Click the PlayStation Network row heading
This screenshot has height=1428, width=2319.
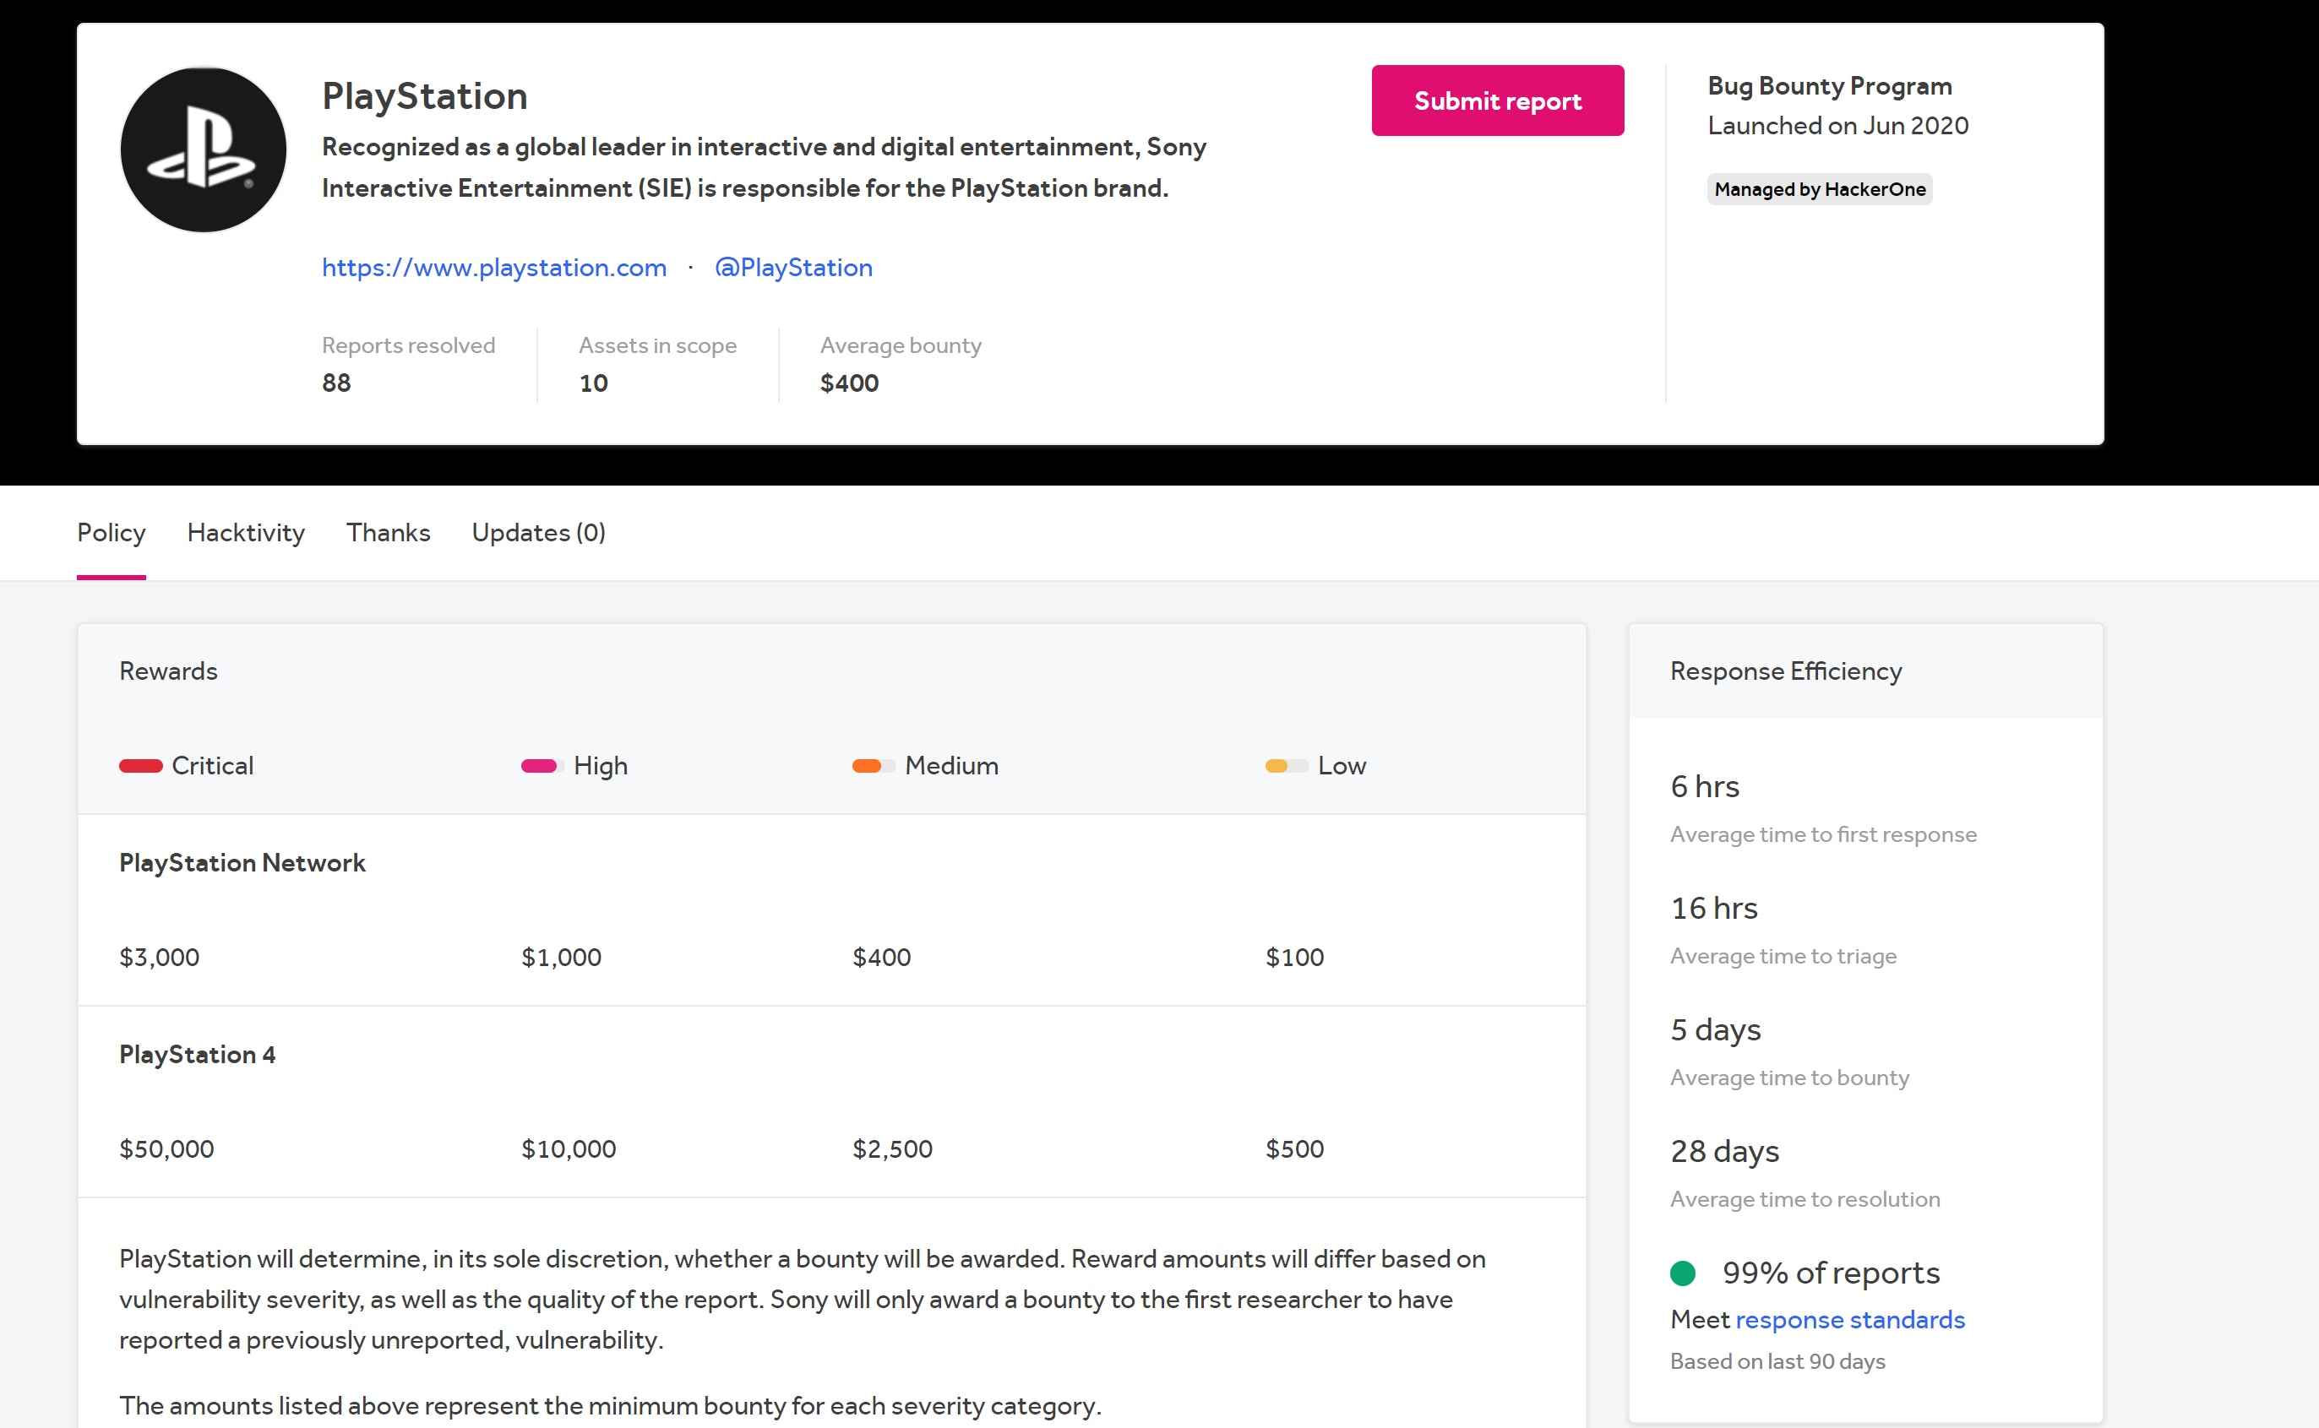(x=242, y=862)
